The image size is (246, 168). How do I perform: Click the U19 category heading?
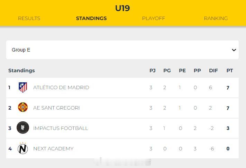[x=122, y=8]
